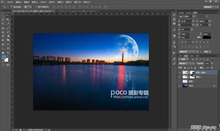Select the Blur tool

tap(3, 40)
